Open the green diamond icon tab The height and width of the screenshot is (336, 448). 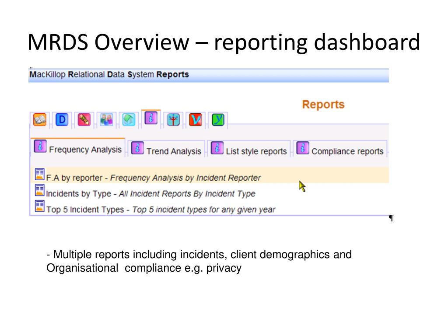(129, 119)
